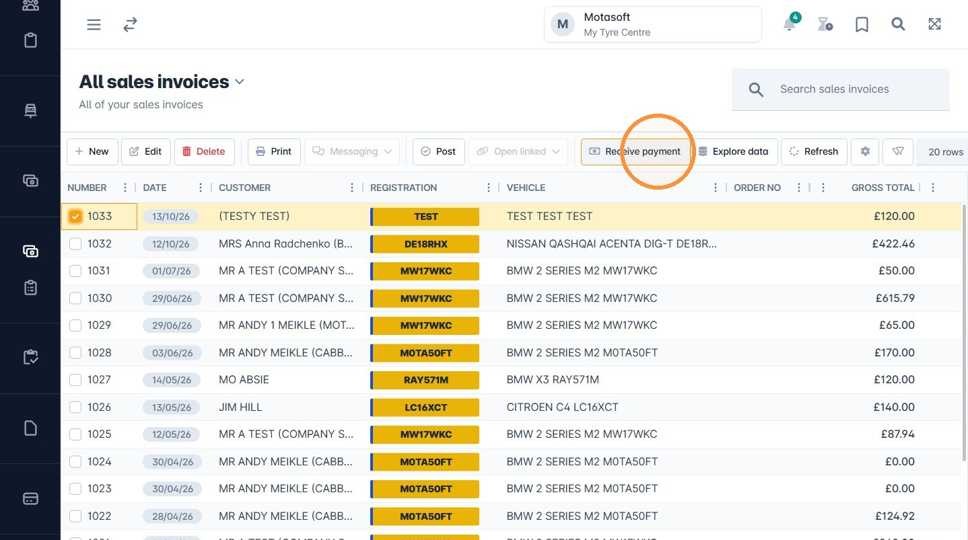The image size is (968, 540).
Task: Sort by the VEHICLE column header
Action: click(x=526, y=188)
